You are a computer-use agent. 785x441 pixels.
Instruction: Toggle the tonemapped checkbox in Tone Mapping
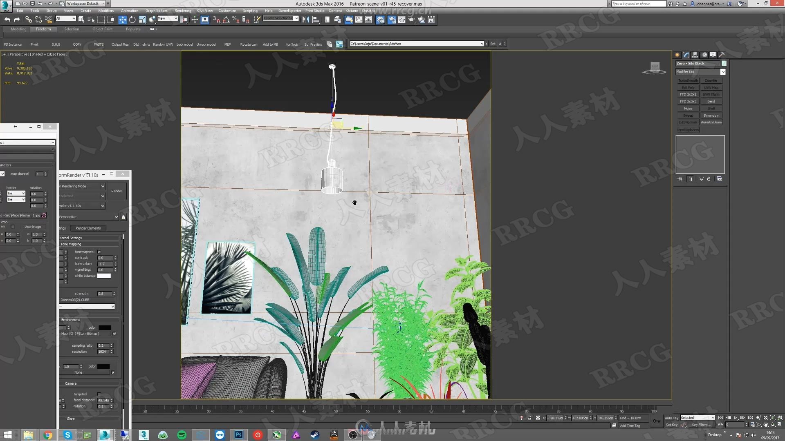coord(99,252)
